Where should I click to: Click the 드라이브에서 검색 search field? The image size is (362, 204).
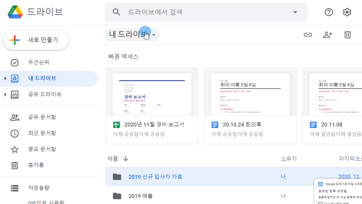(206, 12)
